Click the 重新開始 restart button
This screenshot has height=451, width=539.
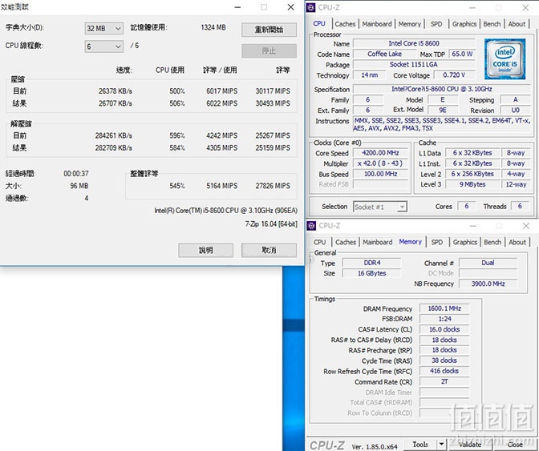tap(269, 30)
